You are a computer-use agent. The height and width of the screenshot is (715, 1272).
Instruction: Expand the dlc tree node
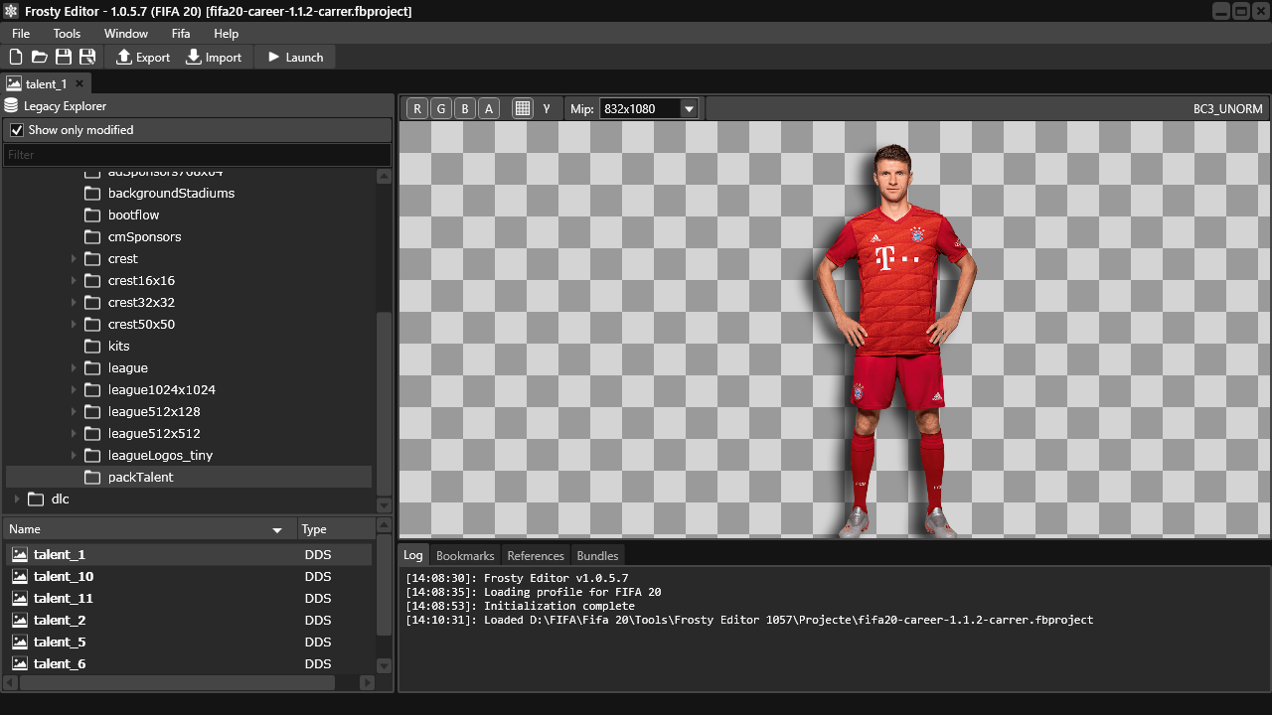17,500
